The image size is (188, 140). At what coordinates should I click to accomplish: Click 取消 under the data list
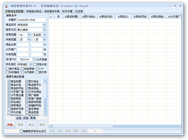tap(33, 118)
